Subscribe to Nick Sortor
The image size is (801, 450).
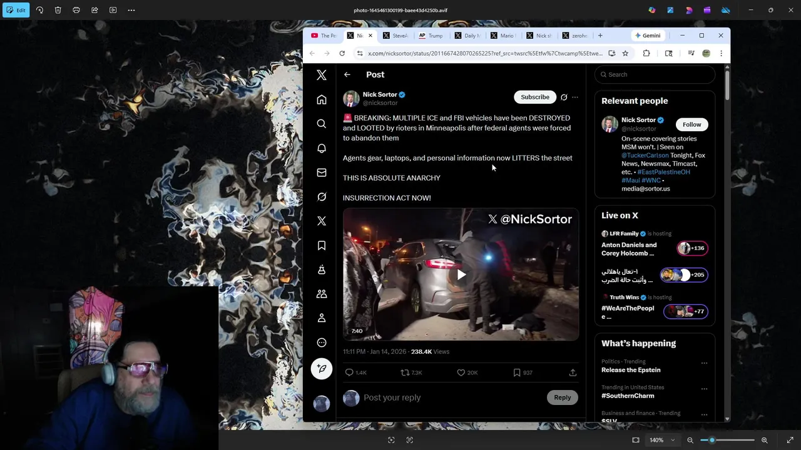(535, 97)
